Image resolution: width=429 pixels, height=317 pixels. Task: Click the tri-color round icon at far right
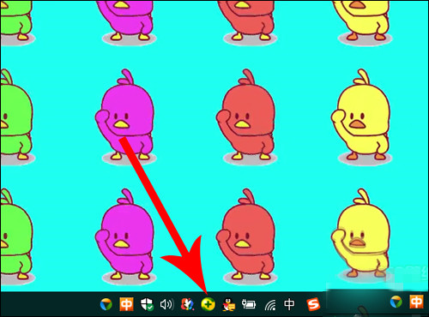(396, 302)
